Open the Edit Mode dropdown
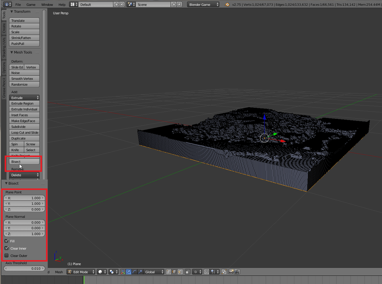Image resolution: width=382 pixels, height=284 pixels. tap(81, 272)
